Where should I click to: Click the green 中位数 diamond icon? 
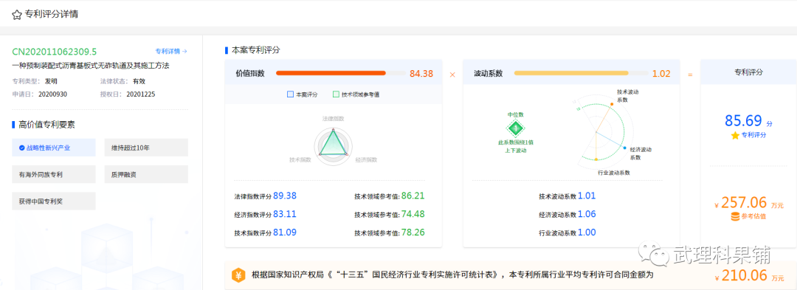[x=516, y=128]
